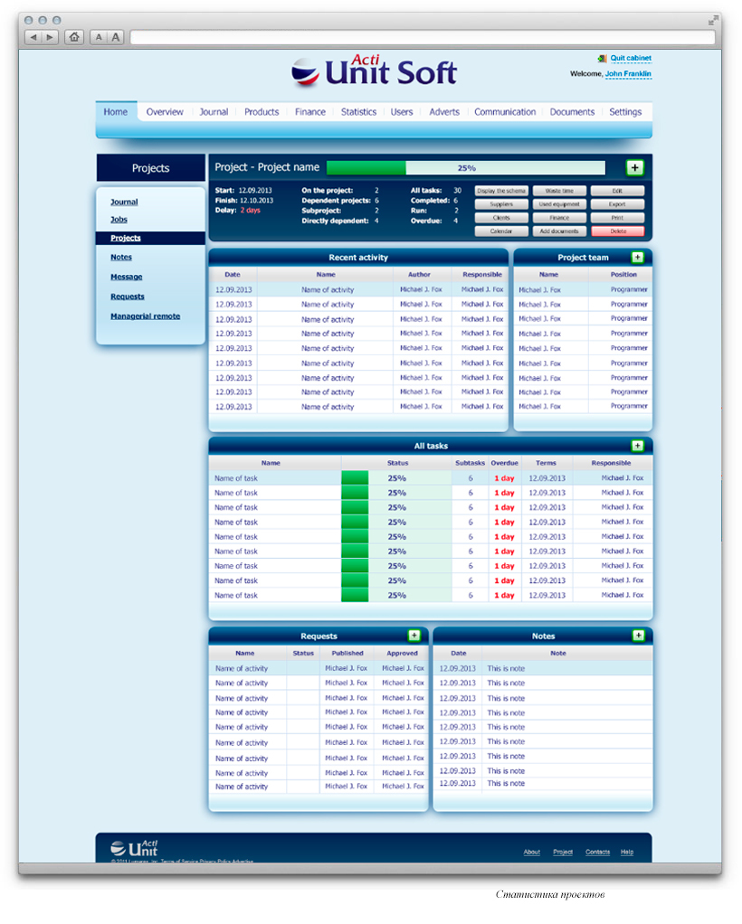
Task: Increase text size with the large A button
Action: 116,37
